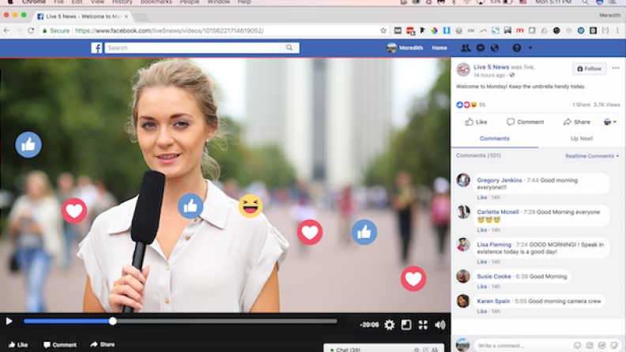626x352 pixels.
Task: Open Lisa Fleming profile
Action: (x=494, y=245)
